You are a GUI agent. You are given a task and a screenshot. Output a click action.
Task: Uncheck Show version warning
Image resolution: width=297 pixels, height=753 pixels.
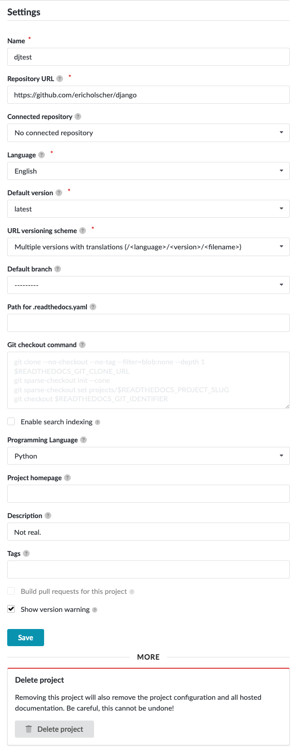11,609
